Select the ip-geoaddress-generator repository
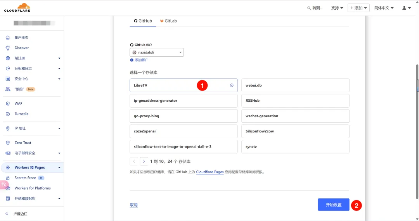This screenshot has width=419, height=221. (x=184, y=101)
